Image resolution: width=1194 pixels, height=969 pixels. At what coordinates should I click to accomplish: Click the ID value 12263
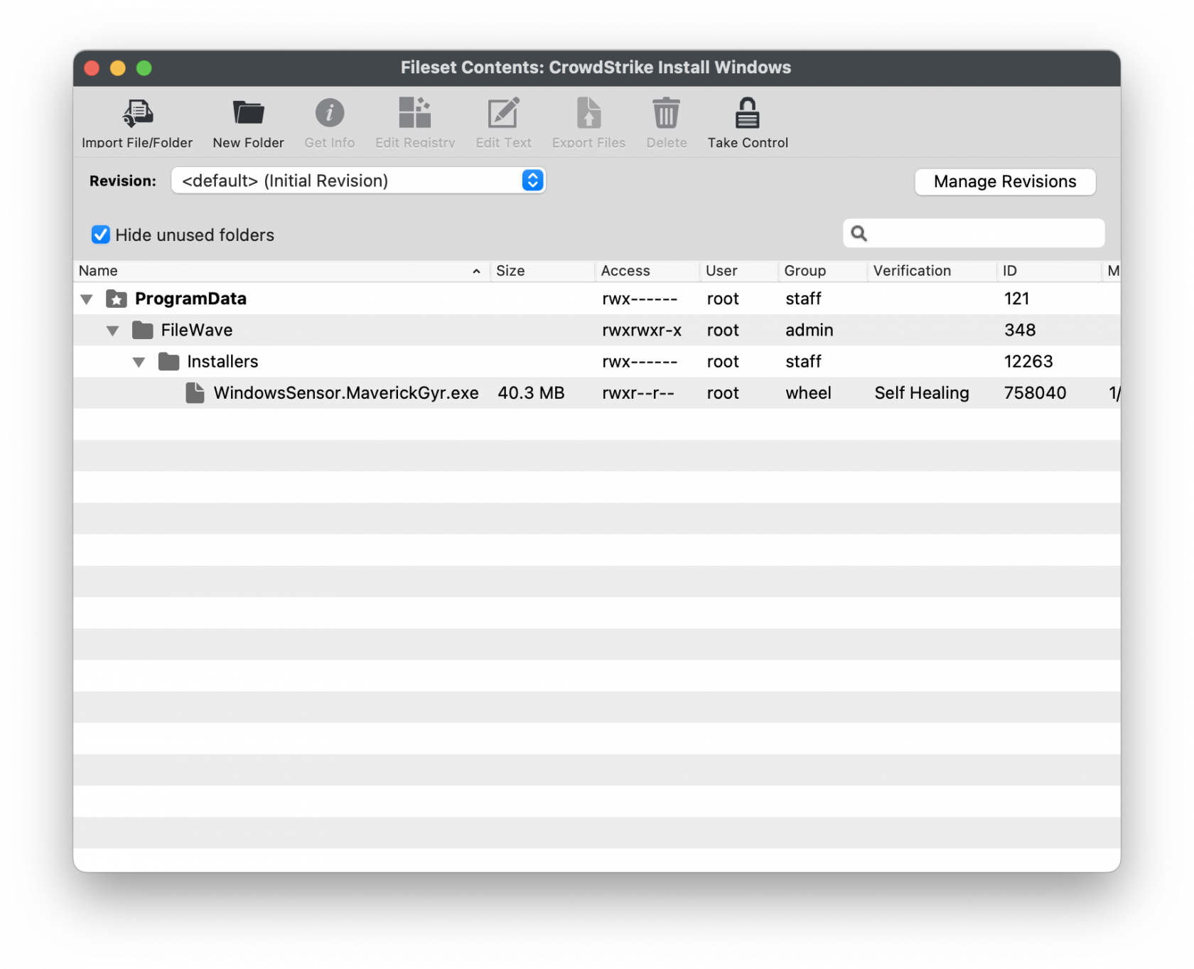tap(1028, 361)
